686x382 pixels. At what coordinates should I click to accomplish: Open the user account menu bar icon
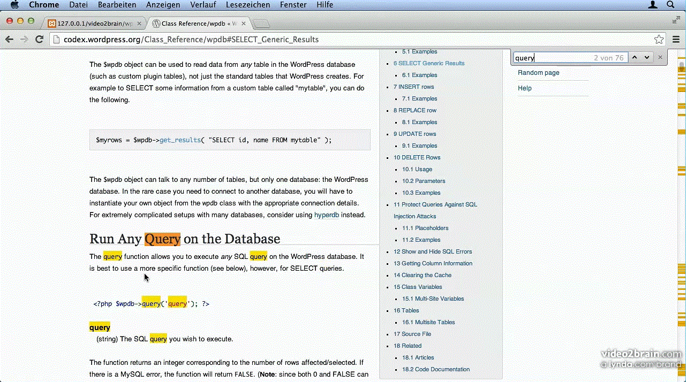(653, 5)
